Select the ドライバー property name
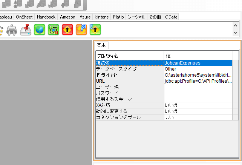 coord(130,75)
